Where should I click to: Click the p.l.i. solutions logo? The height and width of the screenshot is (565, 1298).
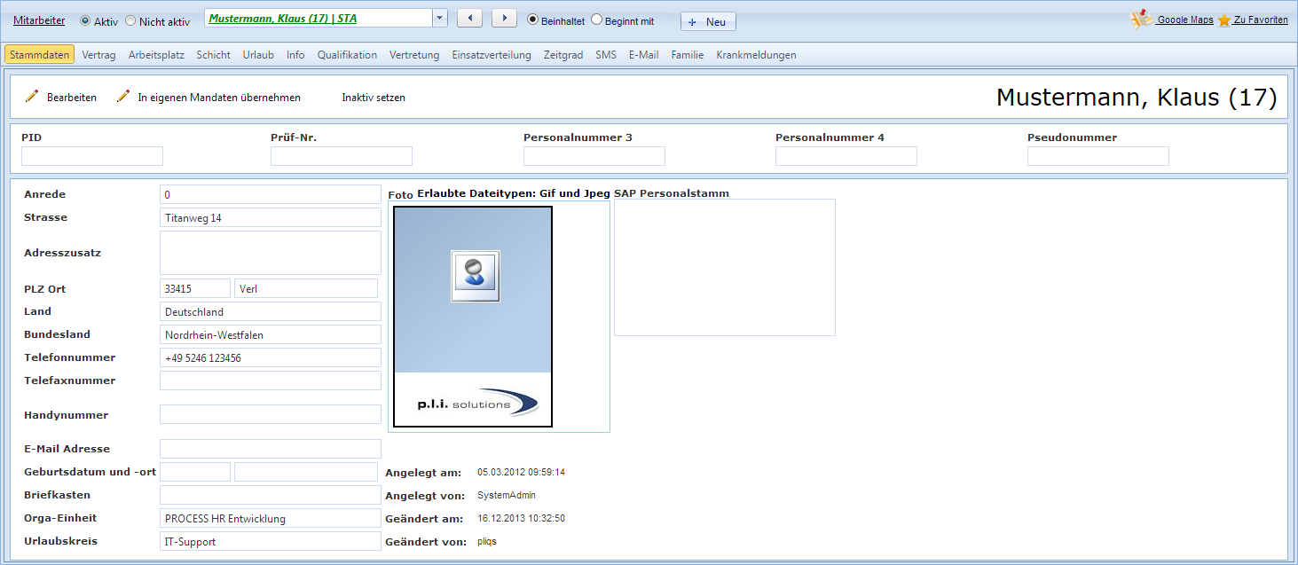click(x=477, y=403)
